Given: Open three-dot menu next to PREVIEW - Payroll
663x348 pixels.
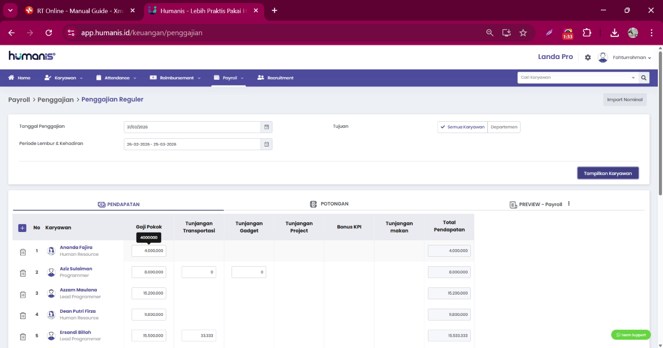Looking at the screenshot, I should 569,204.
